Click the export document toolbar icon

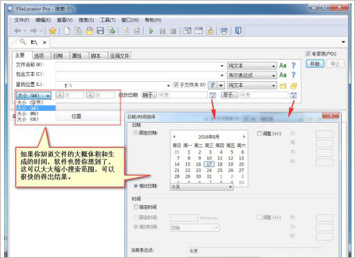click(126, 31)
